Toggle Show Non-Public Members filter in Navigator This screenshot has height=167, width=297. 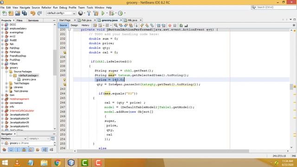pos(24,150)
